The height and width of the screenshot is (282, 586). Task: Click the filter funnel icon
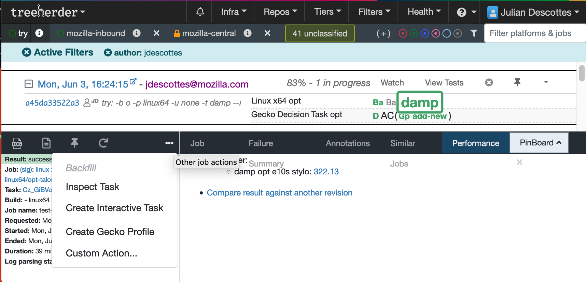coord(474,33)
